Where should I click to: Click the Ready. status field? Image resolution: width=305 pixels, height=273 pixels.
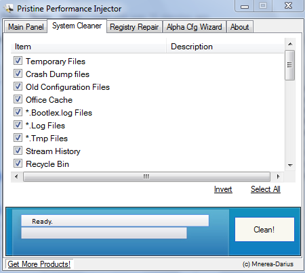[x=115, y=220]
